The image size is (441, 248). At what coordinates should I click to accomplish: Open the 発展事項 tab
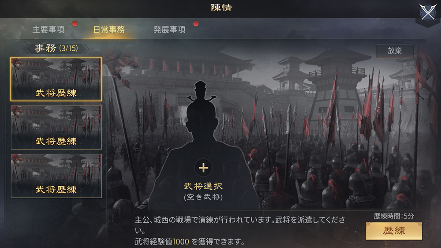coord(169,30)
